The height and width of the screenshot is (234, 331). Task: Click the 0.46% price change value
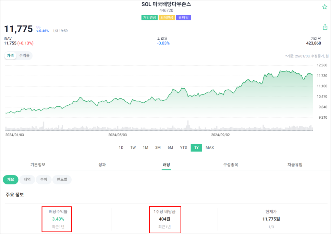click(x=44, y=31)
